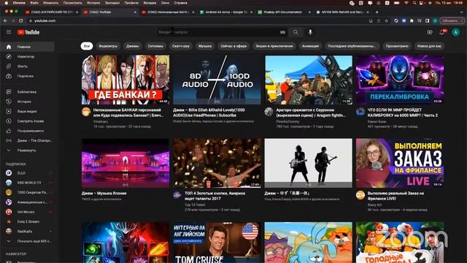Open Понравившиеся in the sidebar
Image resolution: width=467 pixels, height=263 pixels.
click(x=28, y=131)
